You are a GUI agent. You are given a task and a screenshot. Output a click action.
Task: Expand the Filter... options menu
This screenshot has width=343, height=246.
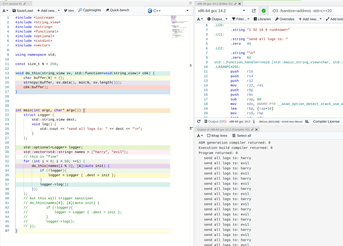tap(240, 19)
